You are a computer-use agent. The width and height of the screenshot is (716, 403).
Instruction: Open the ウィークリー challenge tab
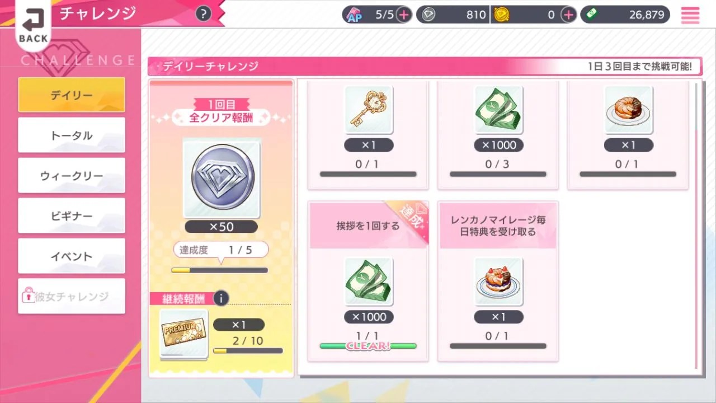click(x=72, y=175)
